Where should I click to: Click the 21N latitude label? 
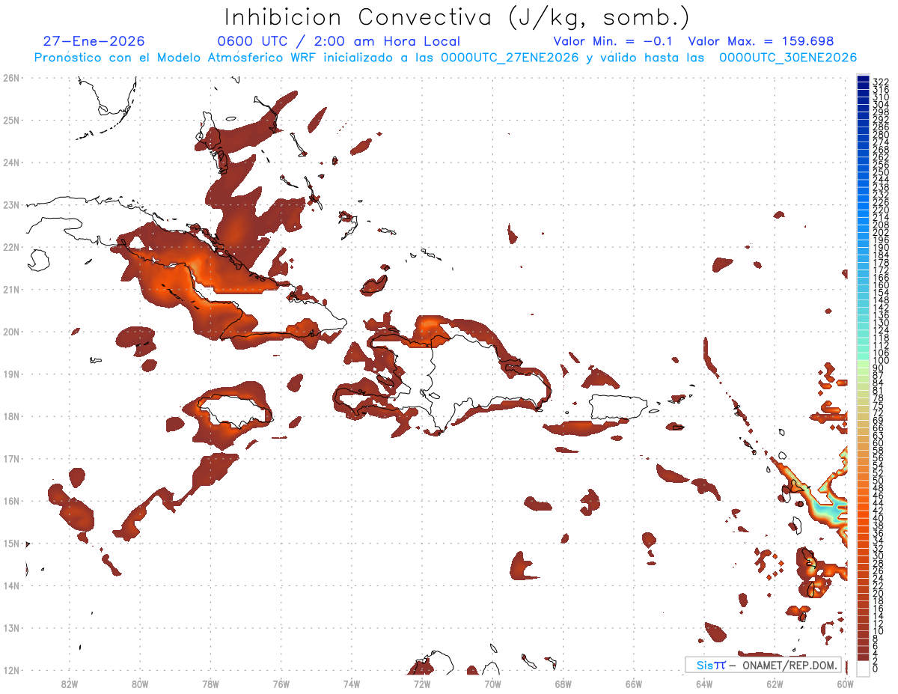[x=10, y=289]
